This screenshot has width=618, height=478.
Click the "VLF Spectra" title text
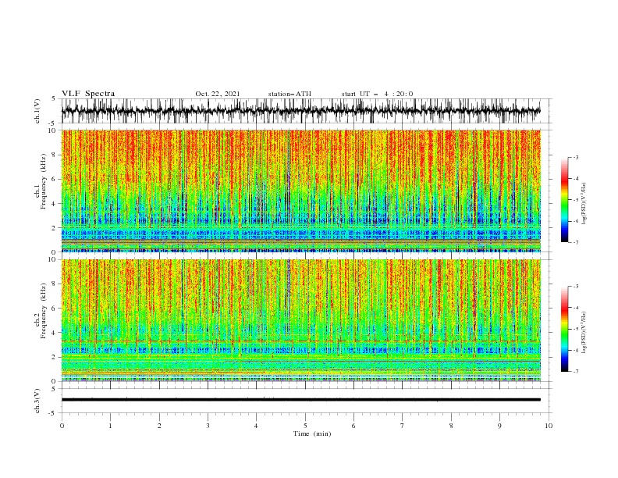[88, 94]
